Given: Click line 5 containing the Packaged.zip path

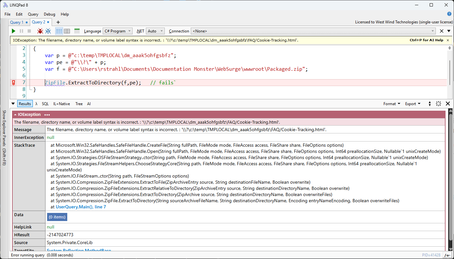Looking at the screenshot, I should pyautogui.click(x=176, y=69).
